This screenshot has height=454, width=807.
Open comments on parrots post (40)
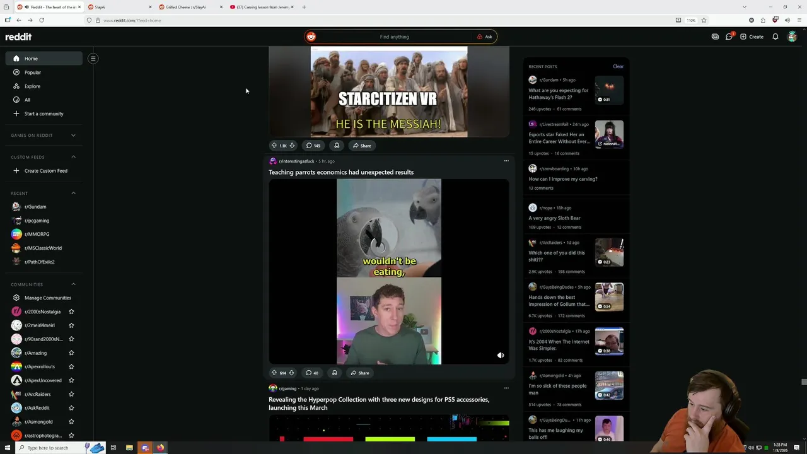pos(312,373)
